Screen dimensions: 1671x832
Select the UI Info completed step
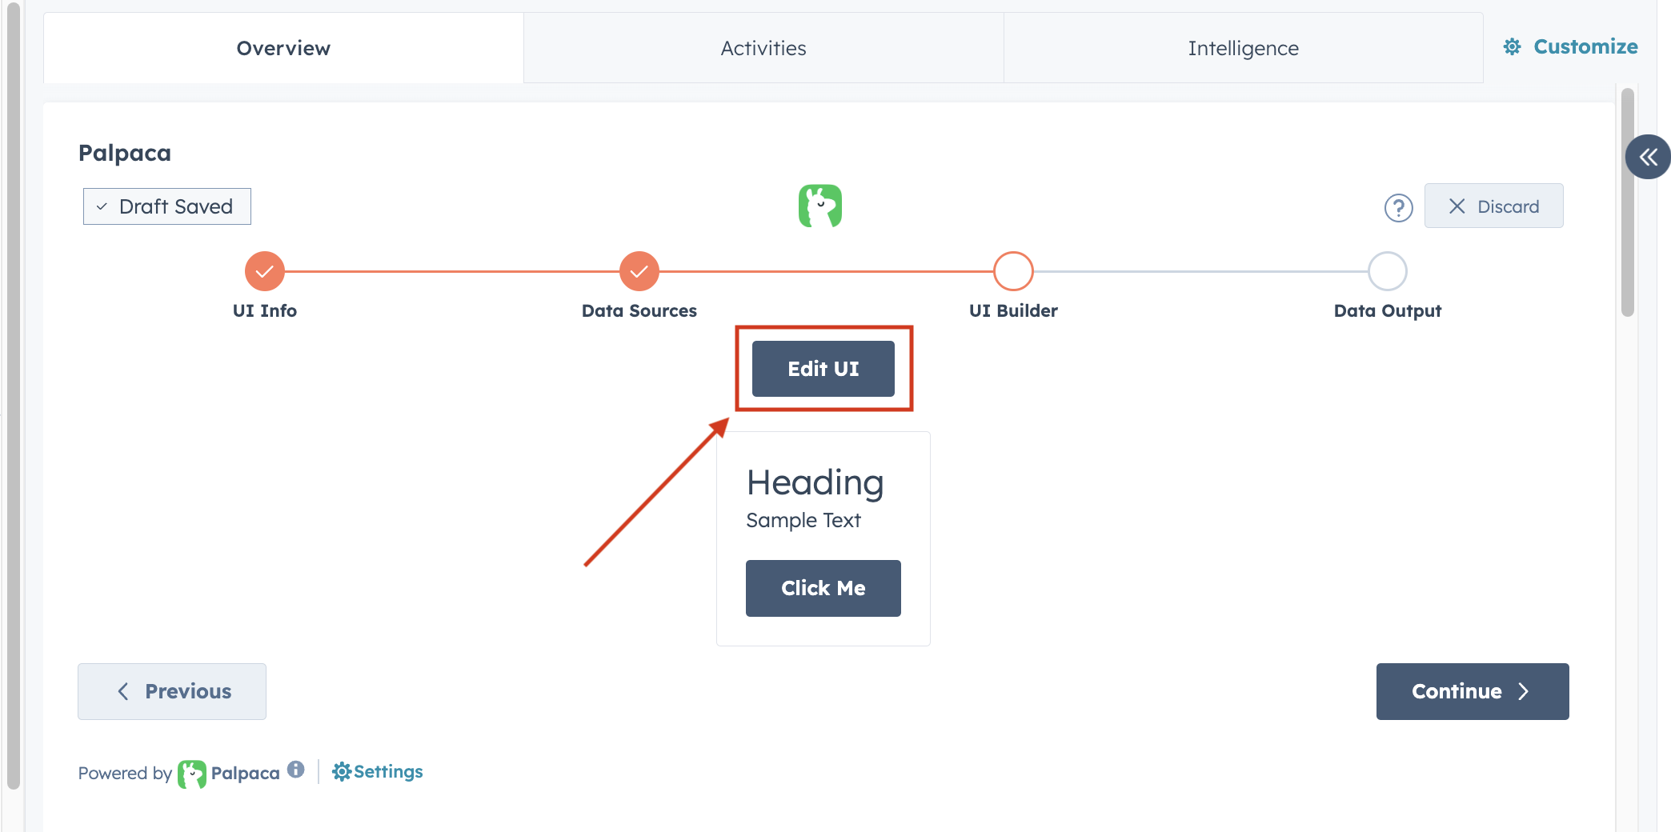pos(264,272)
